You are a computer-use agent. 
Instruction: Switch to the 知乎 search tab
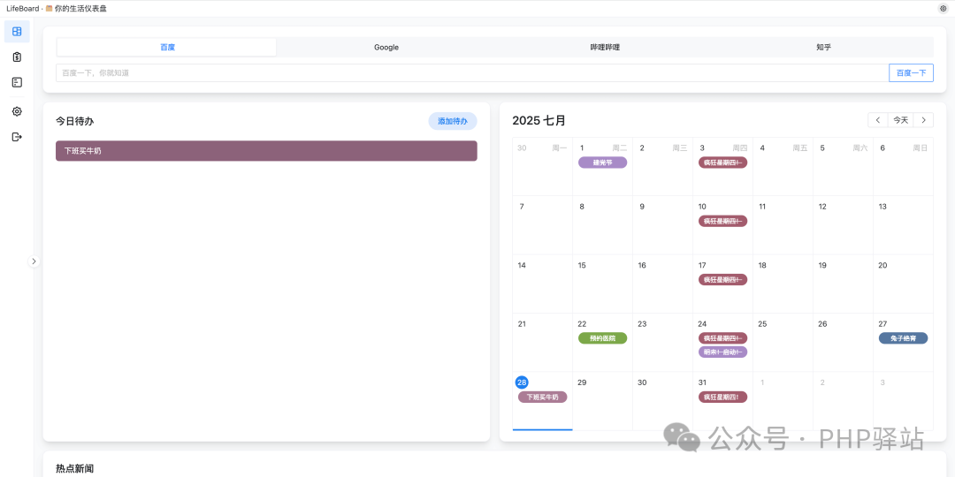tap(823, 48)
